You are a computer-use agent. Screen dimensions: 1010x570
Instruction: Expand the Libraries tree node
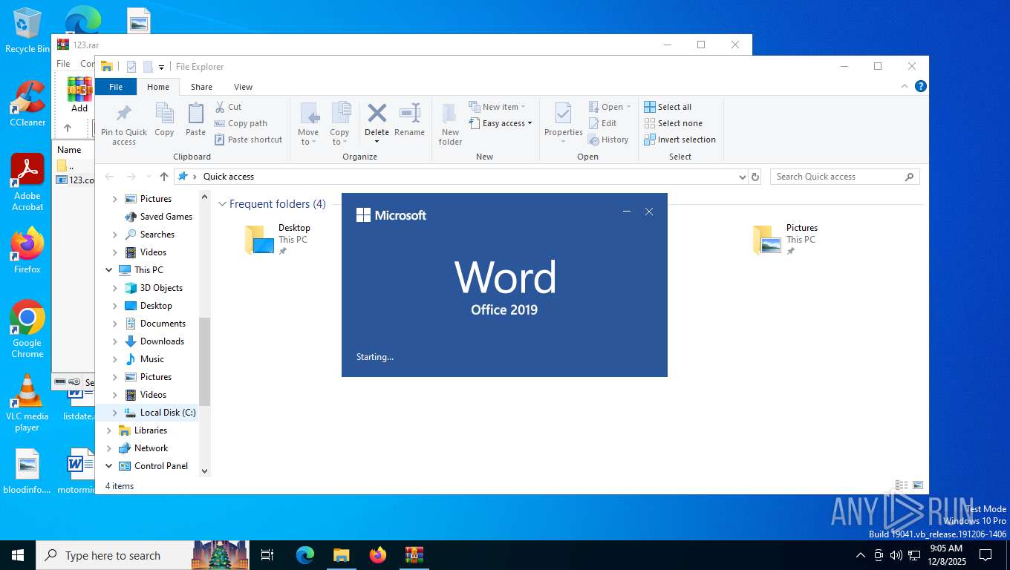[x=109, y=430]
